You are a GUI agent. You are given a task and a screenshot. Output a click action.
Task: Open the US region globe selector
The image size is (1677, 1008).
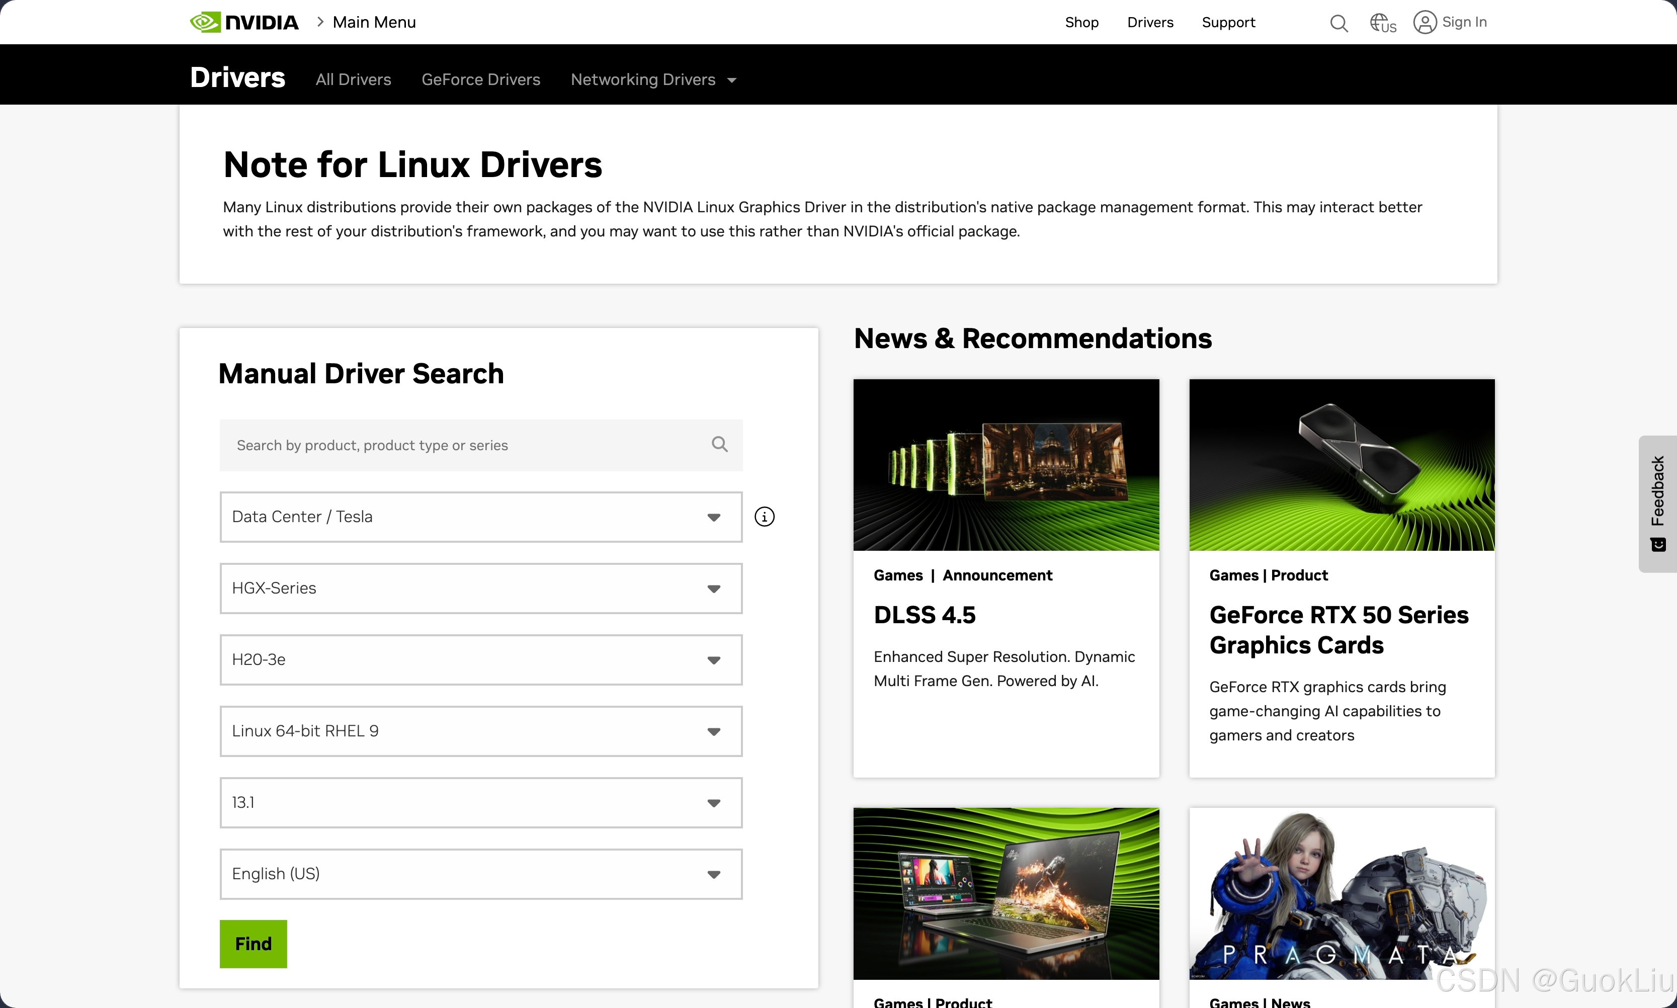tap(1382, 23)
